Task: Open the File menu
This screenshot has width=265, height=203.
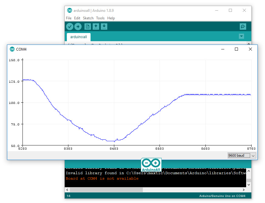Action: (69, 18)
